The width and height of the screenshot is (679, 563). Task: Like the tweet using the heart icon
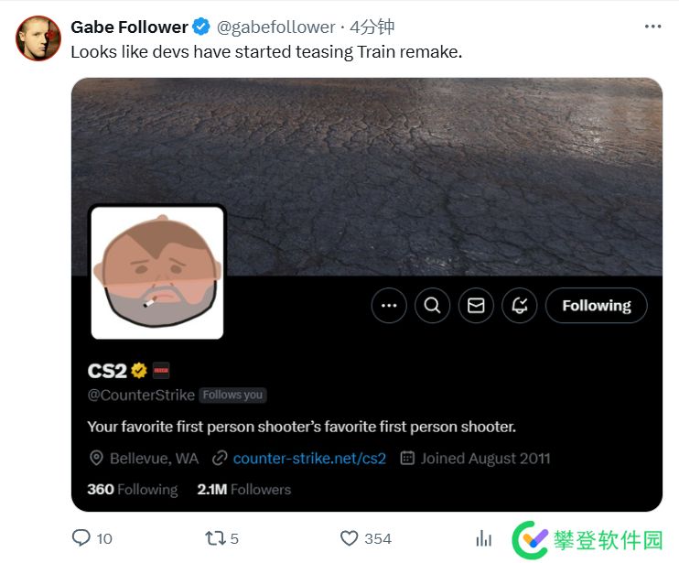[349, 538]
